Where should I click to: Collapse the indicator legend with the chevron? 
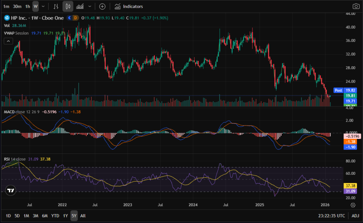tap(8, 41)
